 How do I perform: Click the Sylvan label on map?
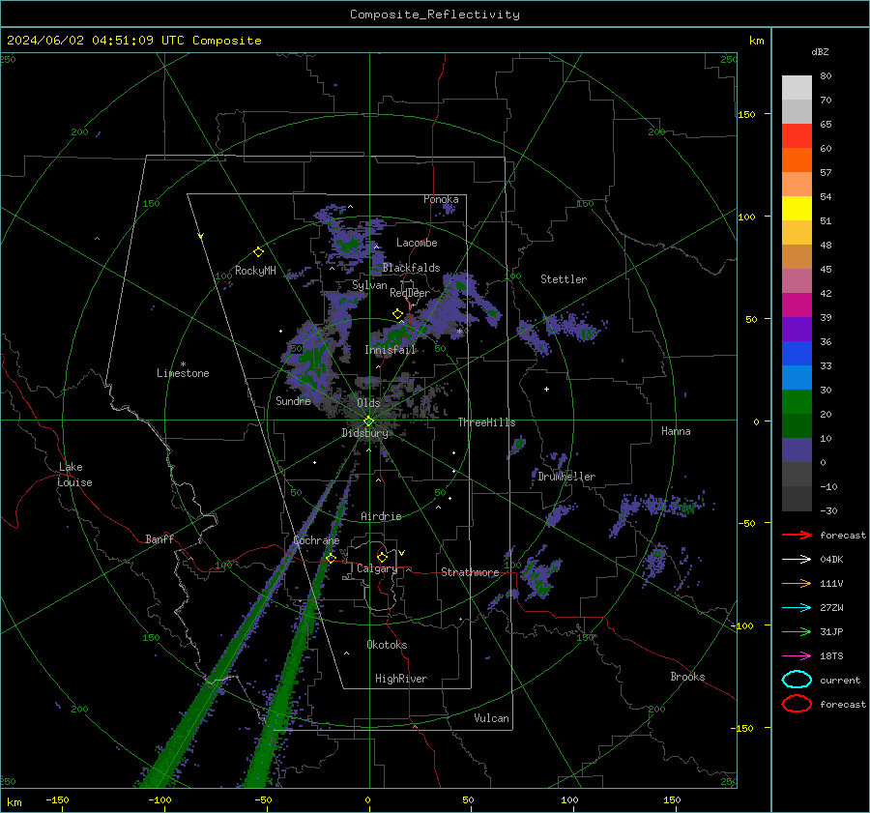(369, 285)
